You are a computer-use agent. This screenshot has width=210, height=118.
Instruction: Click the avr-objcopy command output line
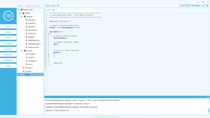[82, 100]
